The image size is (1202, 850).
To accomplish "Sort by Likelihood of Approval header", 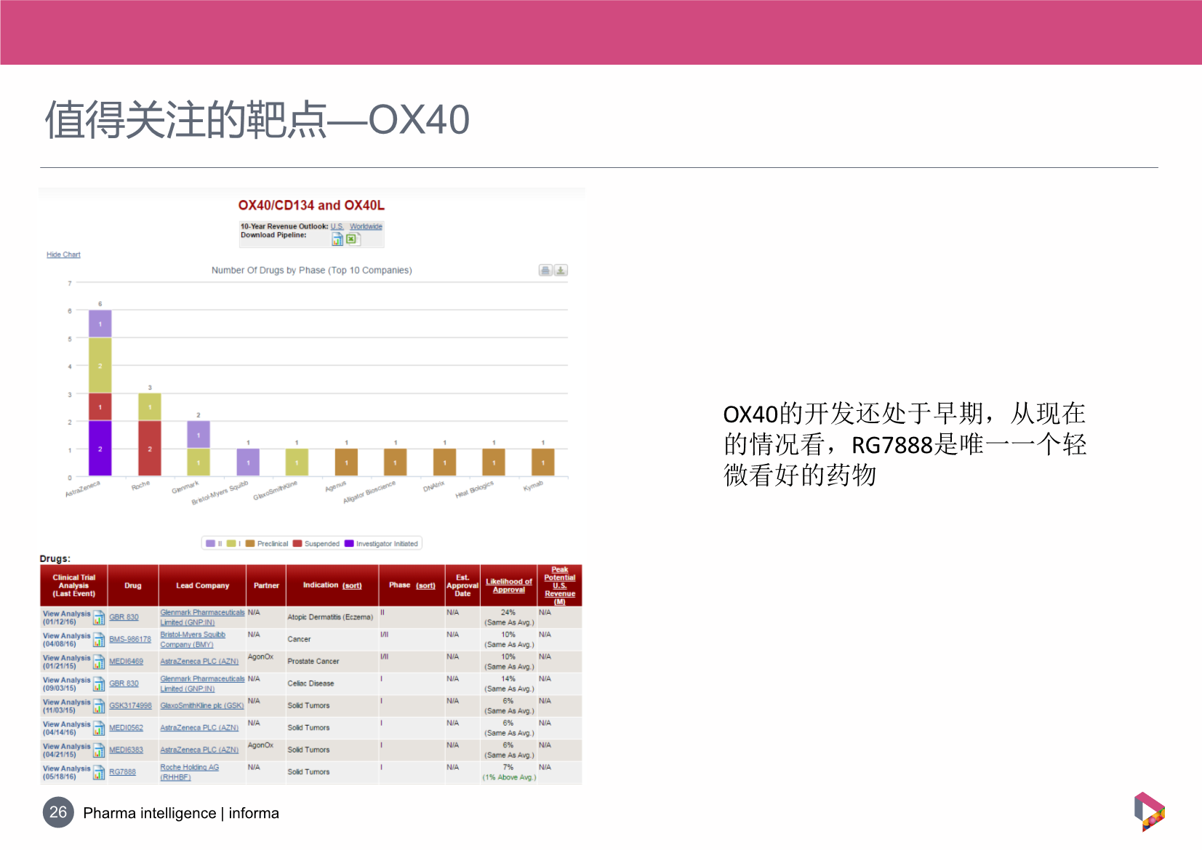I will coord(509,585).
